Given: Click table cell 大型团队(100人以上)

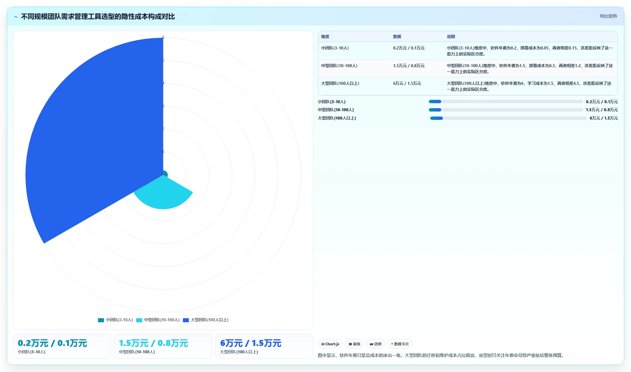Looking at the screenshot, I should pyautogui.click(x=340, y=83).
